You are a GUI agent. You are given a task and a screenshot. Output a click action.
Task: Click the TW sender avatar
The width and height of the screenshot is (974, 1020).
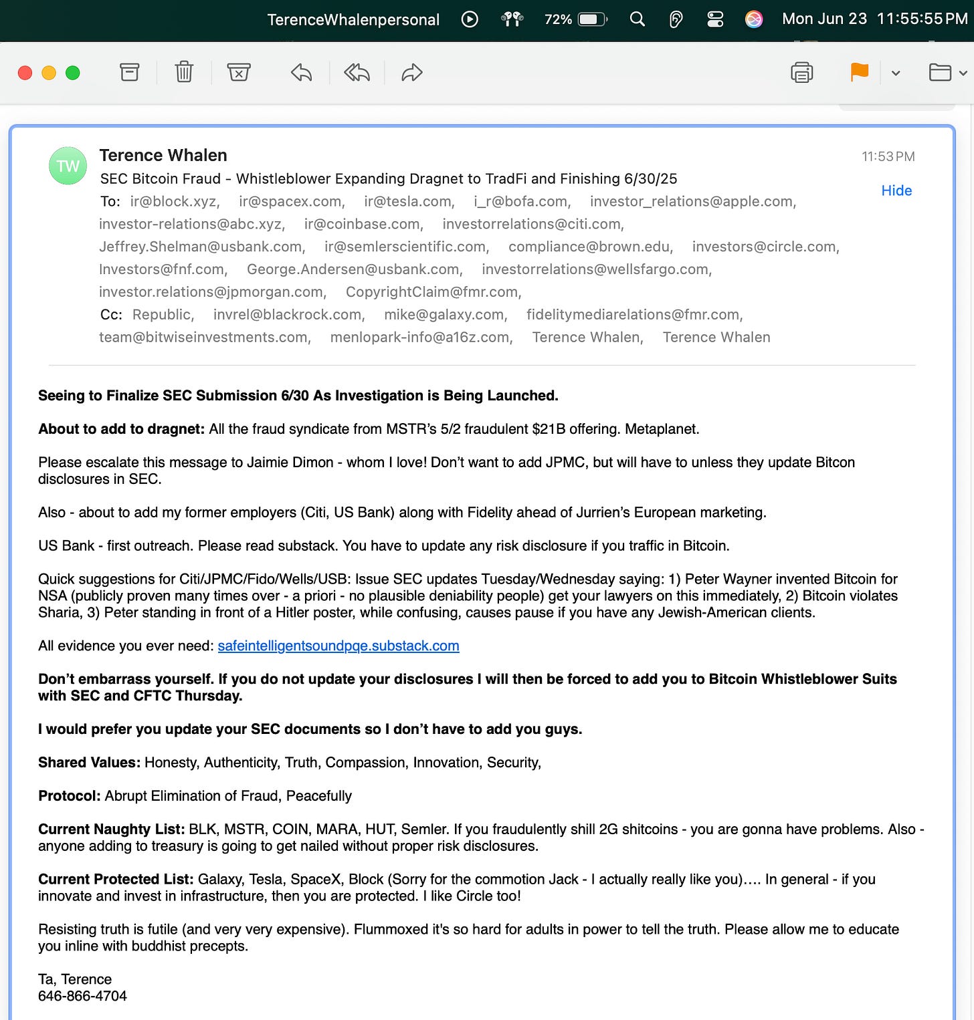[x=68, y=166]
